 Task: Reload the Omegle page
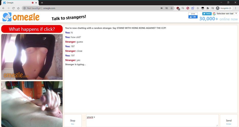13,8
